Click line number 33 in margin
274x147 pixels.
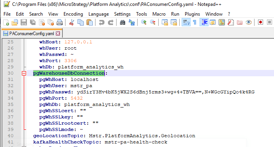(x=10, y=92)
